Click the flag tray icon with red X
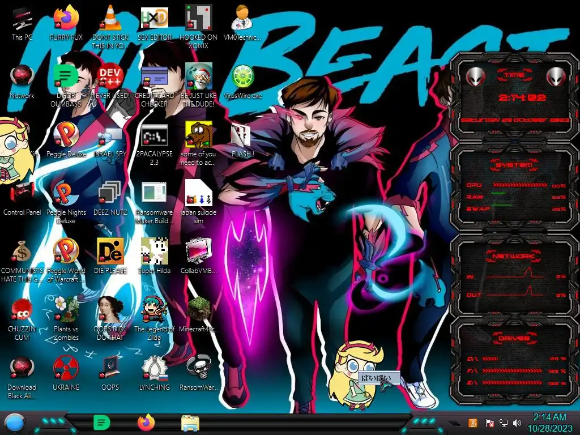 click(490, 423)
